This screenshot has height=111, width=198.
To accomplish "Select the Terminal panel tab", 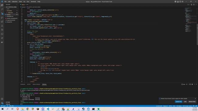I will click(44, 84).
